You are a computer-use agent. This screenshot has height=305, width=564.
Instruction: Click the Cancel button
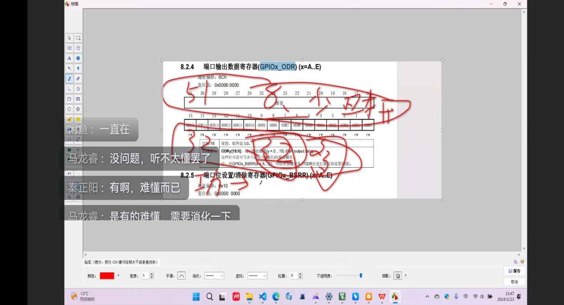click(x=514, y=282)
